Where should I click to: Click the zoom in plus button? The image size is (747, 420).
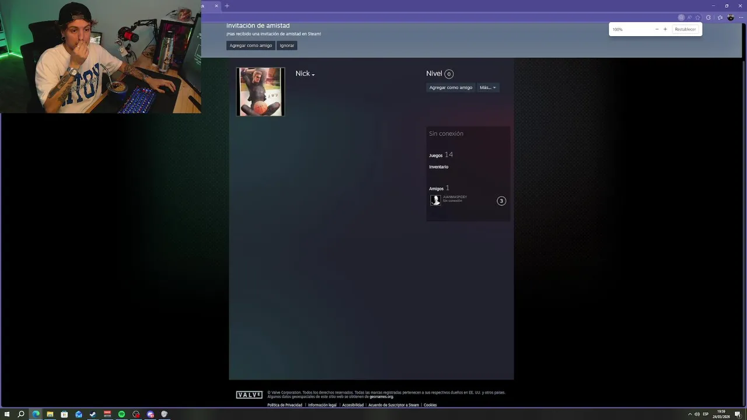[665, 29]
